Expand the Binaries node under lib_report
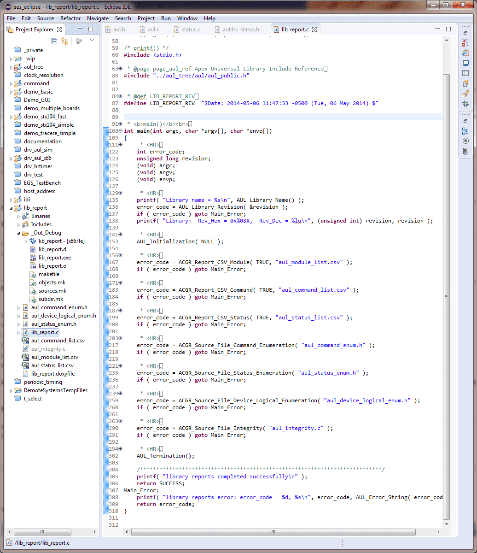 click(x=19, y=216)
